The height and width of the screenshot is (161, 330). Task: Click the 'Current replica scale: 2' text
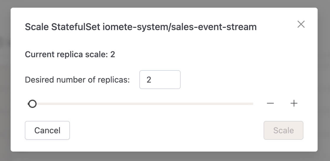coord(70,55)
